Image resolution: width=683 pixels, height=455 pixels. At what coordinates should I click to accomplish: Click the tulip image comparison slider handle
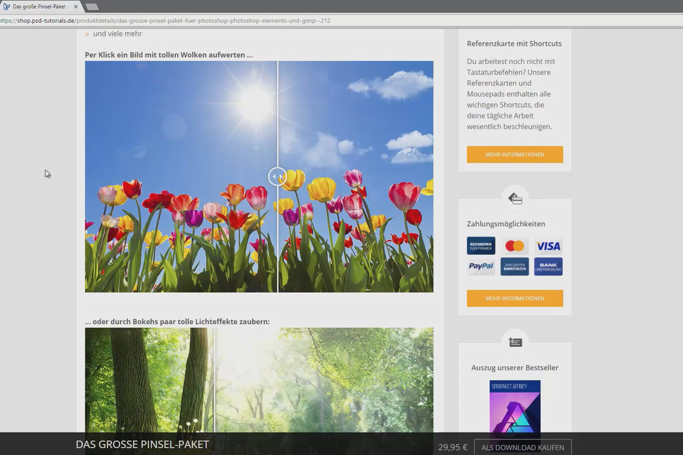(277, 176)
